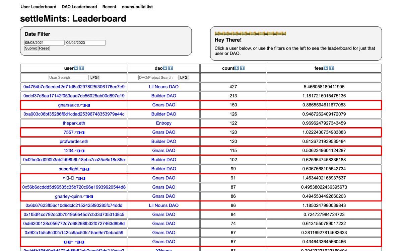The height and width of the screenshot is (251, 402).
Task: Focus the end date field 09/02/2023
Action: point(85,43)
